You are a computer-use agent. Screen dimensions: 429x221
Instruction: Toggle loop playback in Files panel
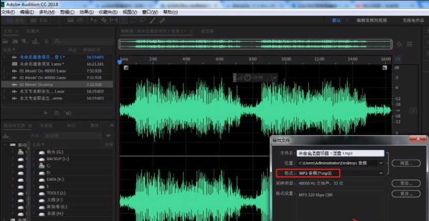(57, 113)
